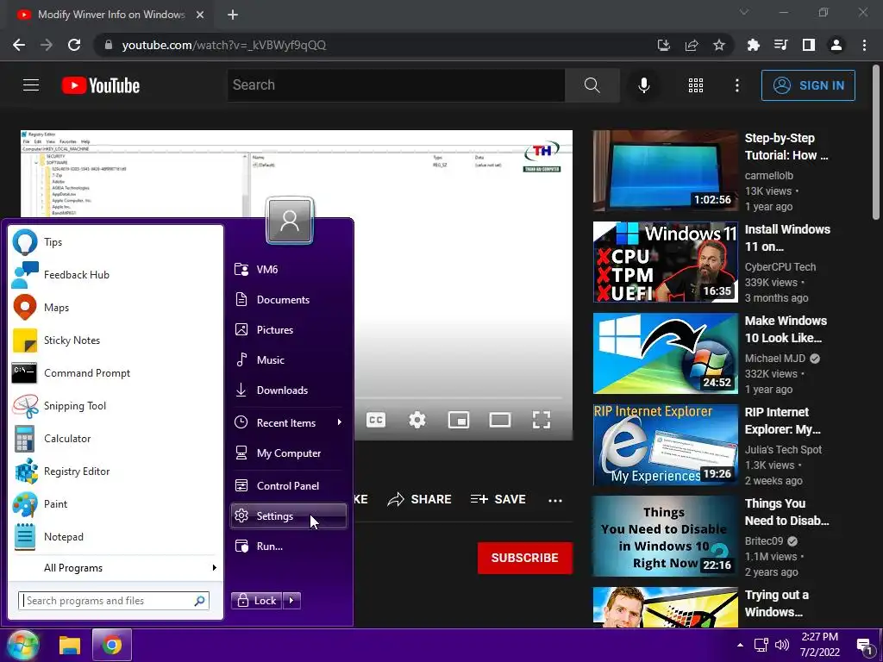
Task: Open notification center icon
Action: (x=864, y=645)
